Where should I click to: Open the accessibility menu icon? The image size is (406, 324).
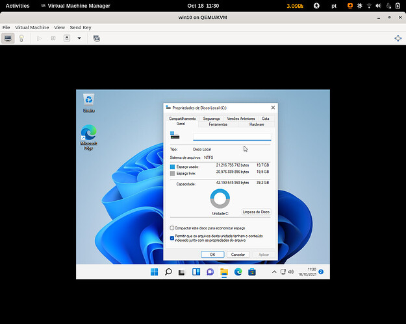click(x=316, y=6)
